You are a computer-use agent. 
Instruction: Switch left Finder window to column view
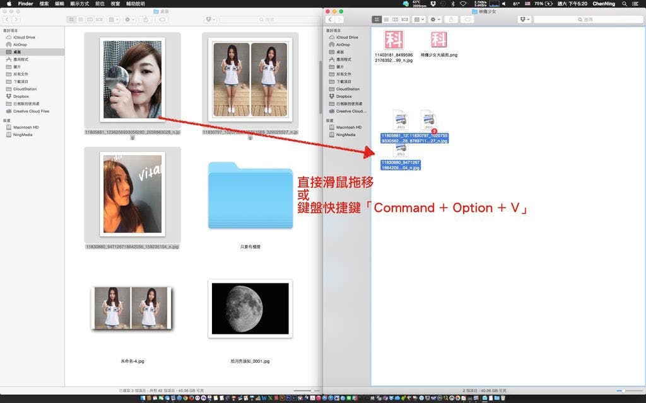tap(90, 20)
